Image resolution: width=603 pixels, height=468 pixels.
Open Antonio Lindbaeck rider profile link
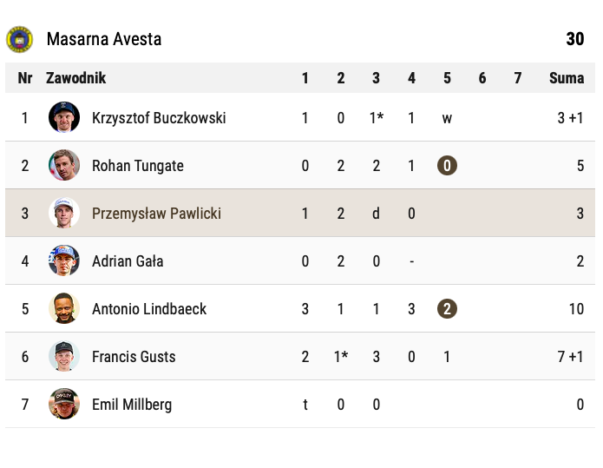(149, 309)
